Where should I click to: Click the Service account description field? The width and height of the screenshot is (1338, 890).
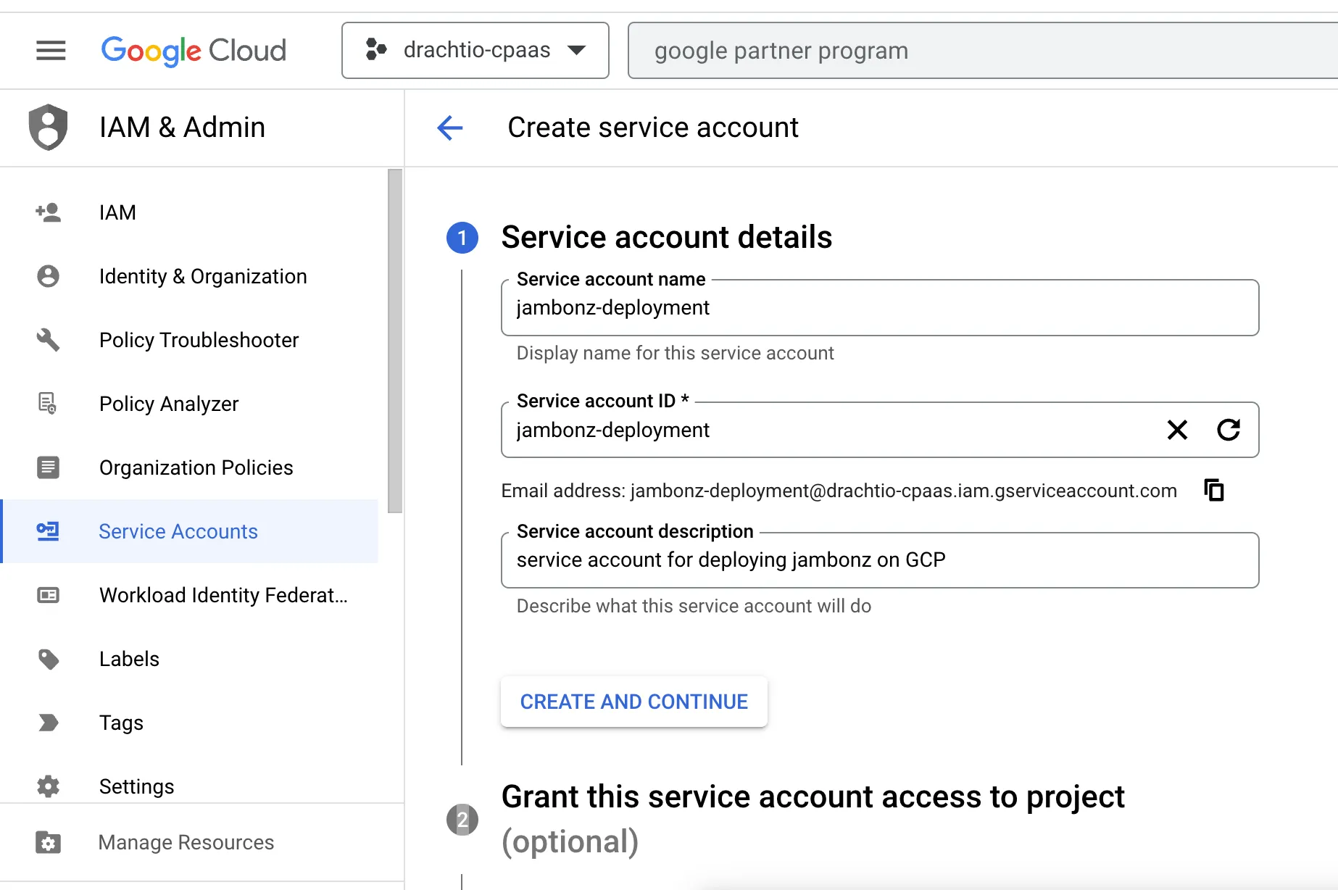880,560
